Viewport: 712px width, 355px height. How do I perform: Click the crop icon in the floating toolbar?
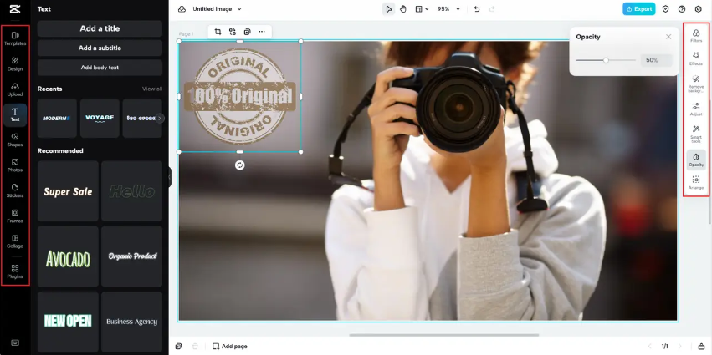coord(218,32)
